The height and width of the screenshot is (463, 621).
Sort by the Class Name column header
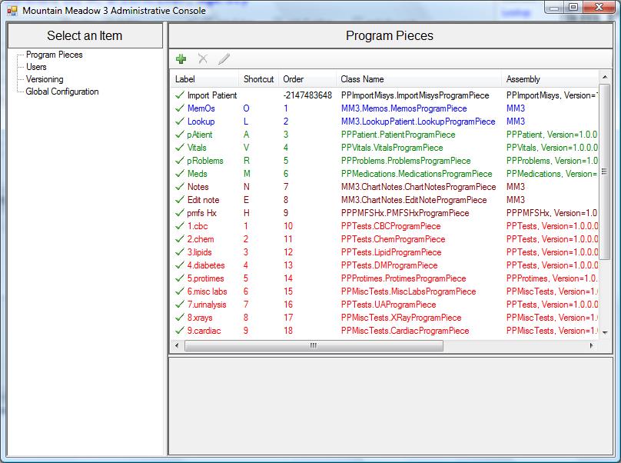coord(419,79)
